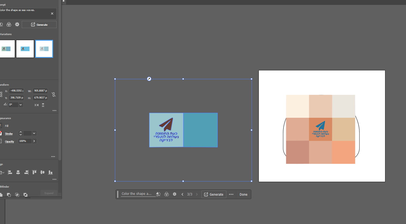This screenshot has height=224, width=406.
Task: Click the stroke weight stepper arrows
Action: coord(21,133)
